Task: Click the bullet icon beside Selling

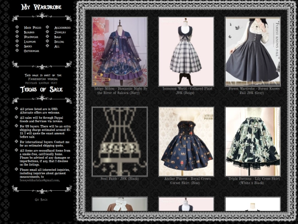Action: click(47, 41)
